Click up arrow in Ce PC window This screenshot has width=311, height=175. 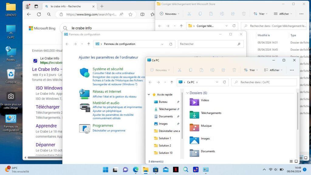[x=172, y=82]
